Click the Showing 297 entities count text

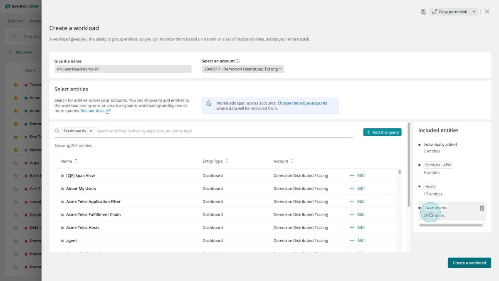pyautogui.click(x=73, y=146)
